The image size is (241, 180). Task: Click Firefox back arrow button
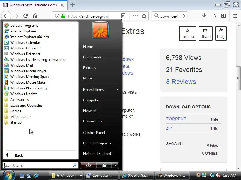pyautogui.click(x=6, y=16)
